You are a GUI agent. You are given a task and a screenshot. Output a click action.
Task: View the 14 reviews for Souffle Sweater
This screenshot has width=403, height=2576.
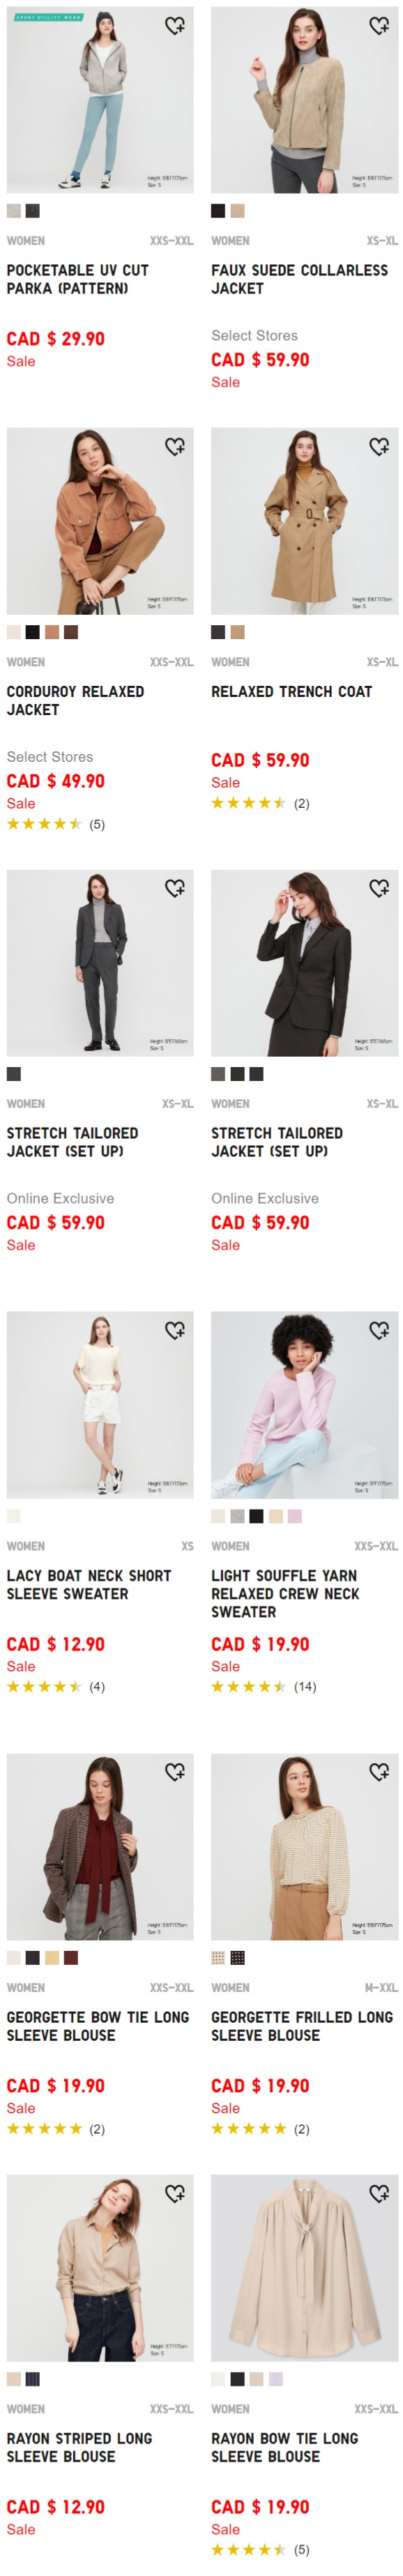pyautogui.click(x=304, y=1687)
